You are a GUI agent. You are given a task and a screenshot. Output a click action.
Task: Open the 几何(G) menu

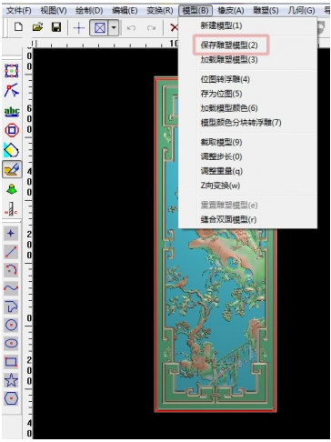[301, 11]
